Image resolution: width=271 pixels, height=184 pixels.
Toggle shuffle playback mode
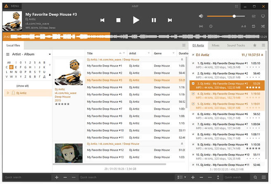(x=263, y=26)
